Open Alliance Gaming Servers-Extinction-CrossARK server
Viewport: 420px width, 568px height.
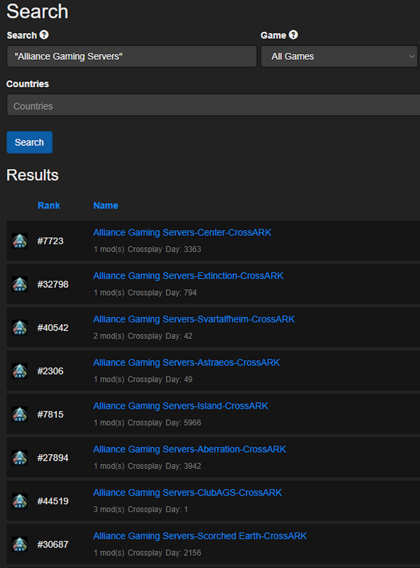(x=188, y=276)
